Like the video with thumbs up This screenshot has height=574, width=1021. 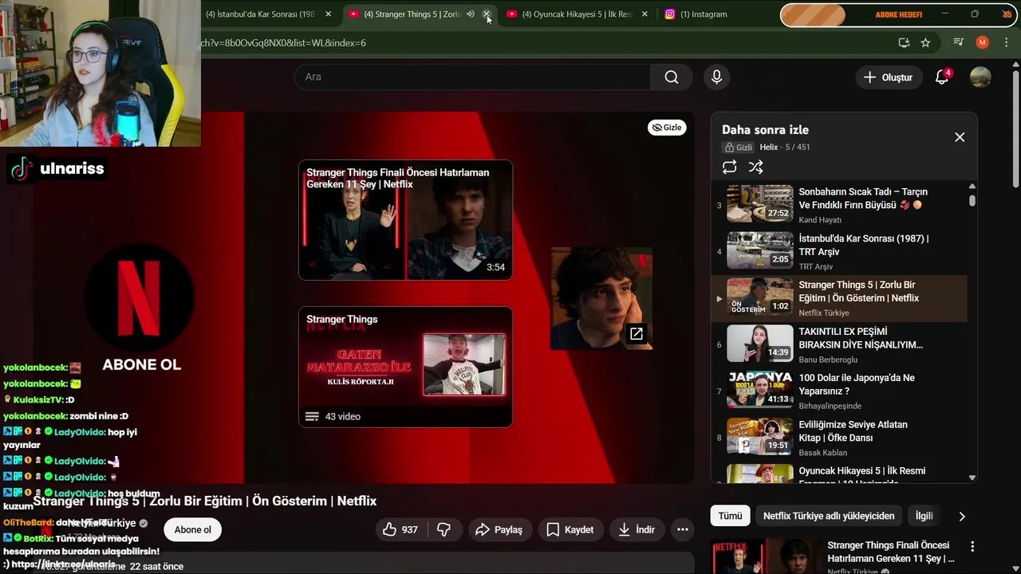pyautogui.click(x=400, y=529)
